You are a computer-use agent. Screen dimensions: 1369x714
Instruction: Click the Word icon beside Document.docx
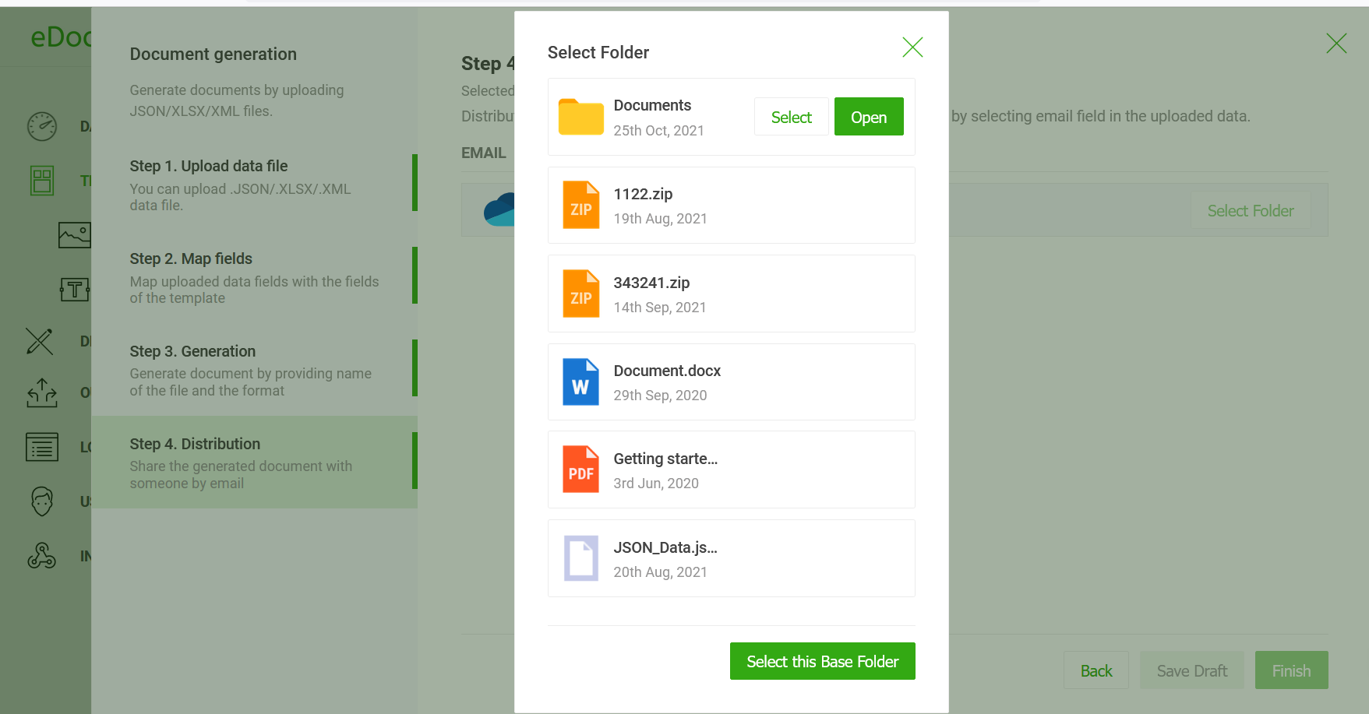coord(580,382)
